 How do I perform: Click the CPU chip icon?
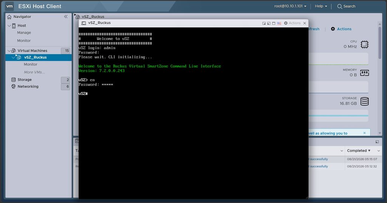pyautogui.click(x=365, y=44)
